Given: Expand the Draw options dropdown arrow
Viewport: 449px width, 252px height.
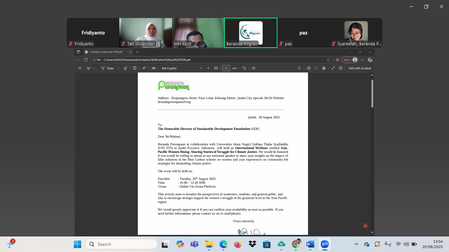Looking at the screenshot, I should point(118,68).
